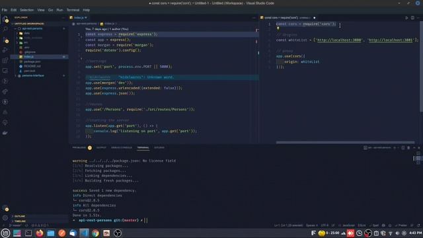Close the terminal panel with X icon
Screen dimensions: 423x238
419,148
